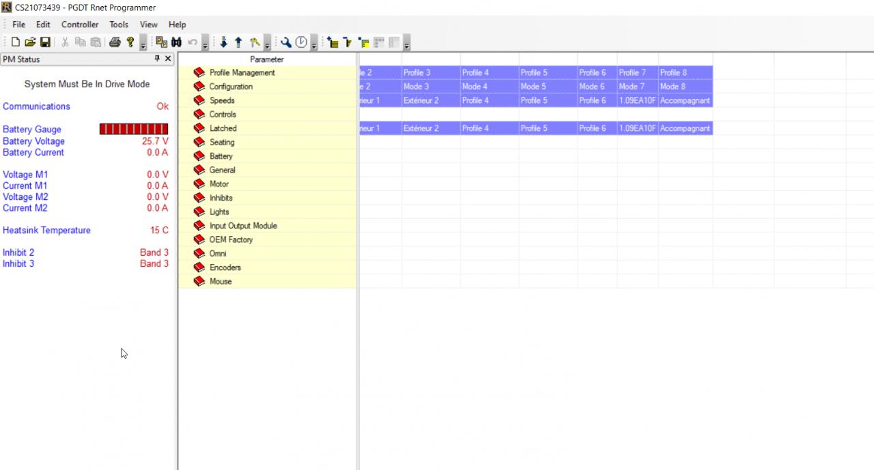Image resolution: width=874 pixels, height=470 pixels.
Task: Click the book icon beside Input Output Module
Action: (199, 226)
